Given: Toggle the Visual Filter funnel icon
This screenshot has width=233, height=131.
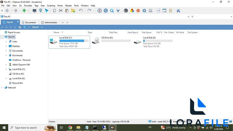Looking at the screenshot, I should (118, 11).
